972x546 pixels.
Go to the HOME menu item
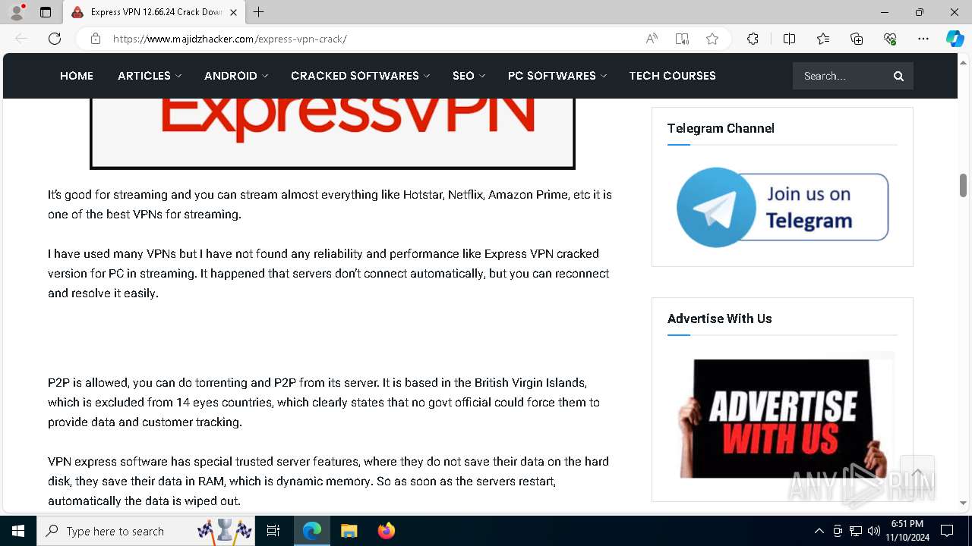(77, 76)
